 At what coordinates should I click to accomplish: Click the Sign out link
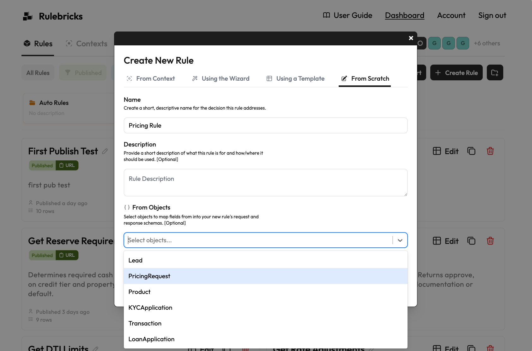point(492,15)
